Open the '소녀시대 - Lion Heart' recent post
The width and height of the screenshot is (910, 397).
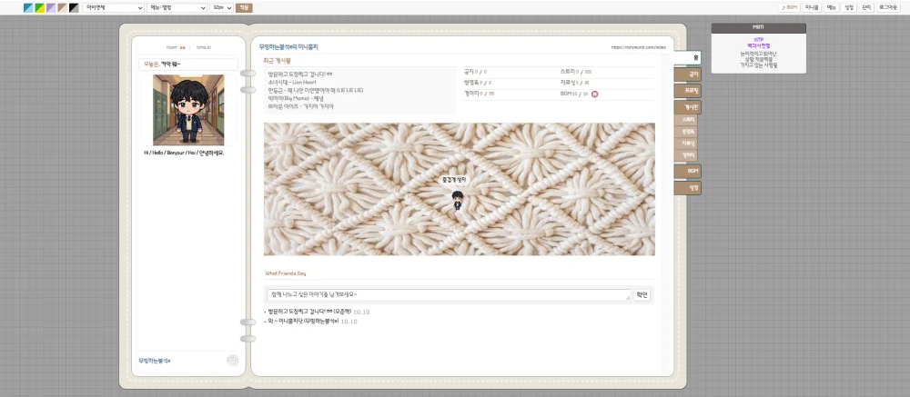[292, 83]
